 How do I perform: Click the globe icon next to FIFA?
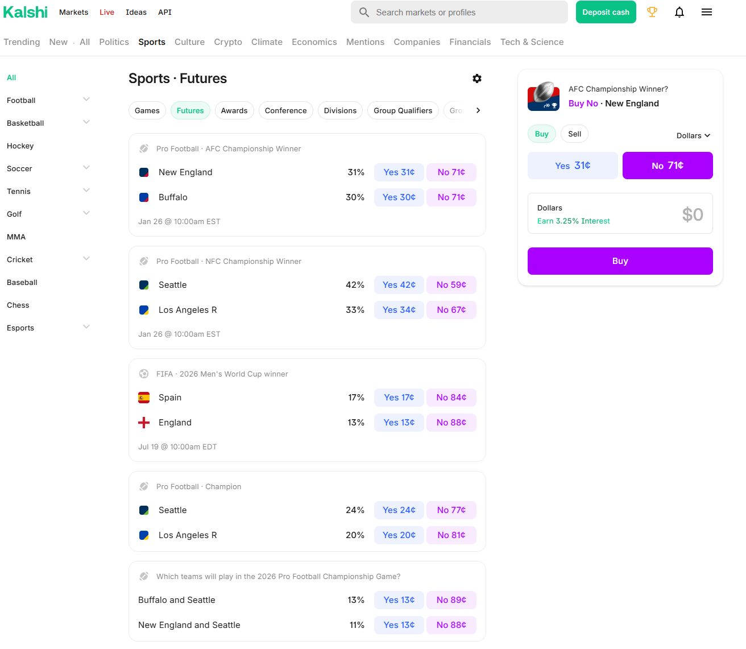click(144, 374)
